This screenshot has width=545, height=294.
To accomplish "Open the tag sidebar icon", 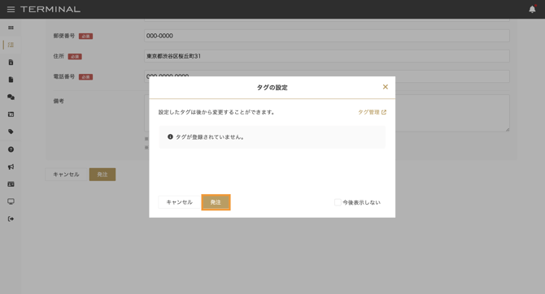I will [x=11, y=132].
